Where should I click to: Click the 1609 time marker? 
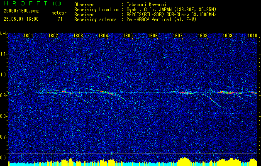point(227,36)
